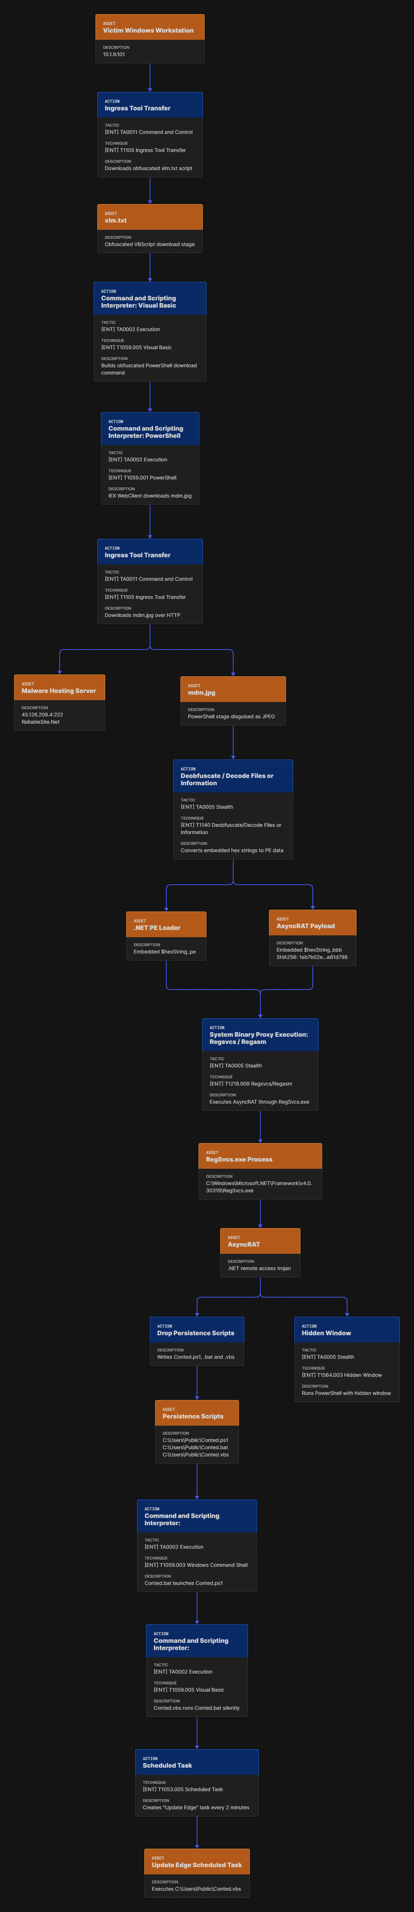
Task: Select the Hidden Window action node title
Action: click(x=326, y=1333)
